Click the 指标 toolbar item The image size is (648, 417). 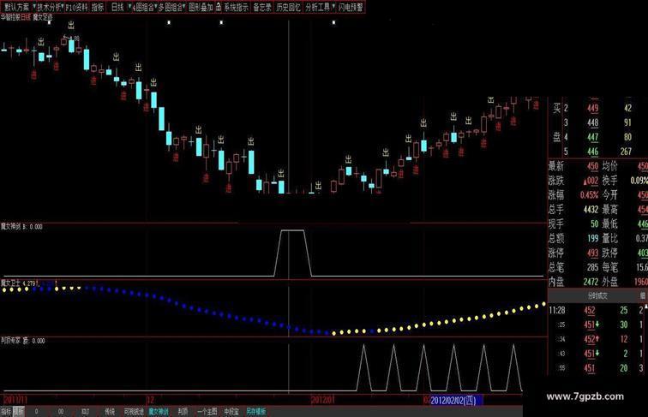98,7
